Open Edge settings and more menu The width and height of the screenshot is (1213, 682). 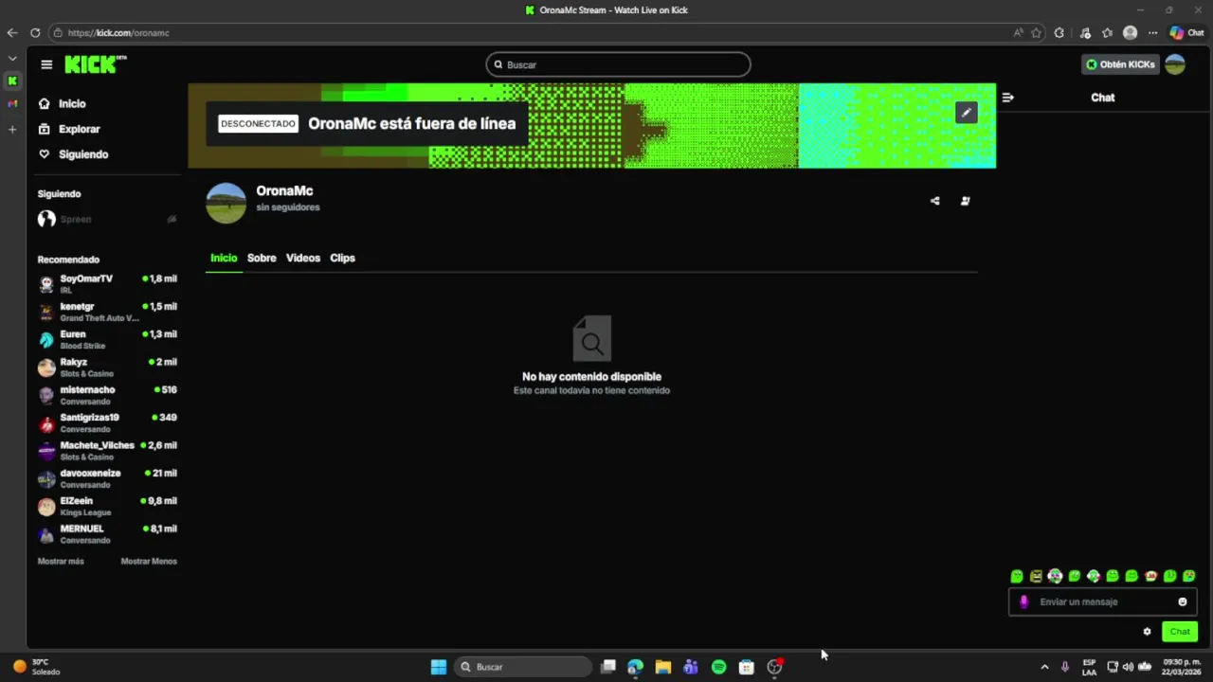pos(1153,32)
